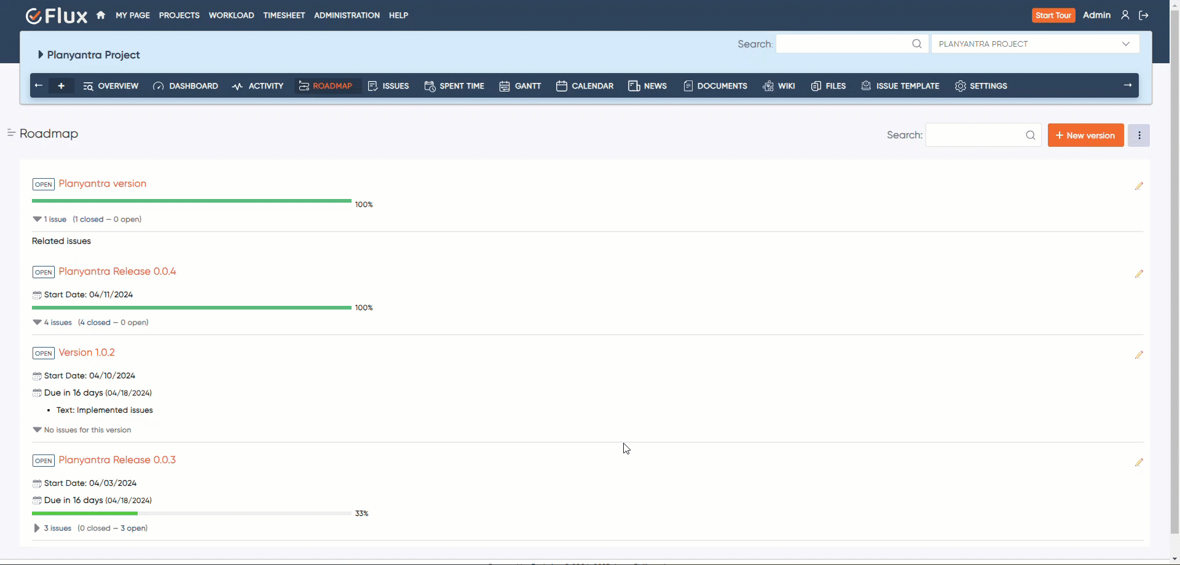Expand the 3 issues list for Release 0.0.3

[x=37, y=528]
